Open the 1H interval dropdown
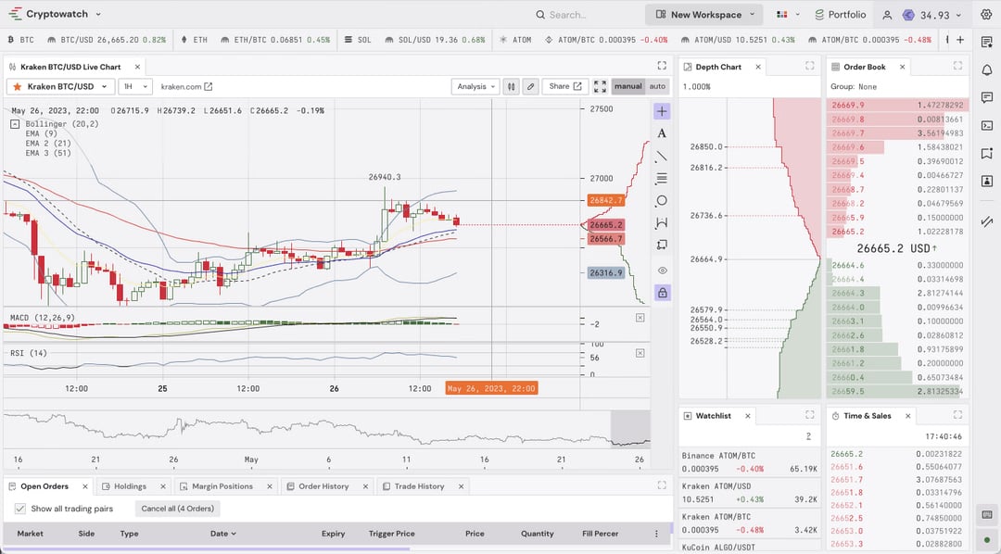Screen dimensions: 1001x554 click(135, 87)
